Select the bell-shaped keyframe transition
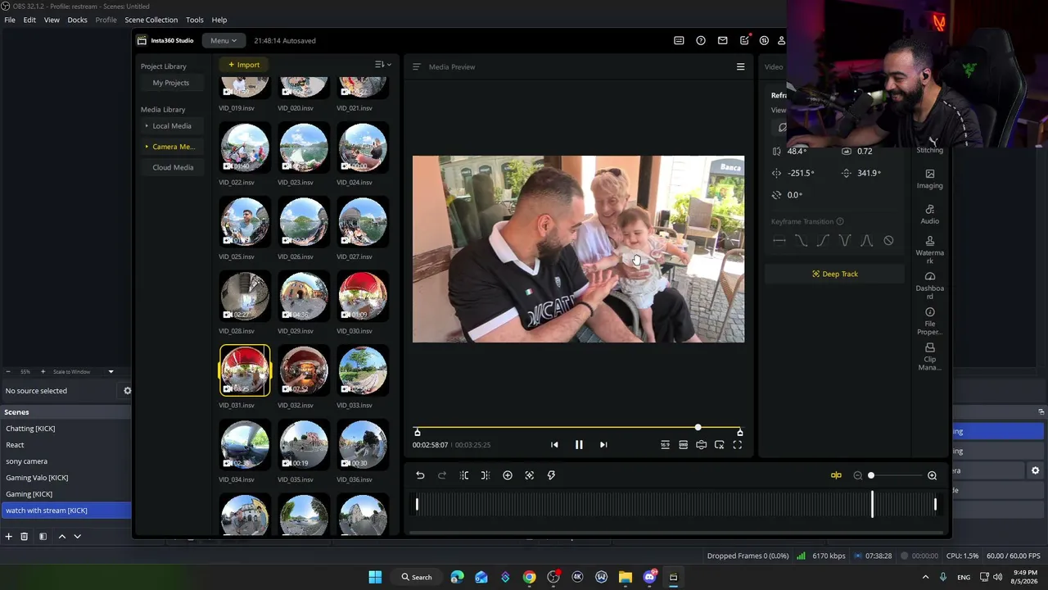 [866, 241]
